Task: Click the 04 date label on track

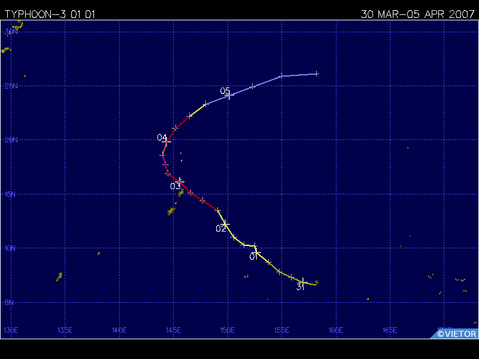Action: pyautogui.click(x=162, y=138)
